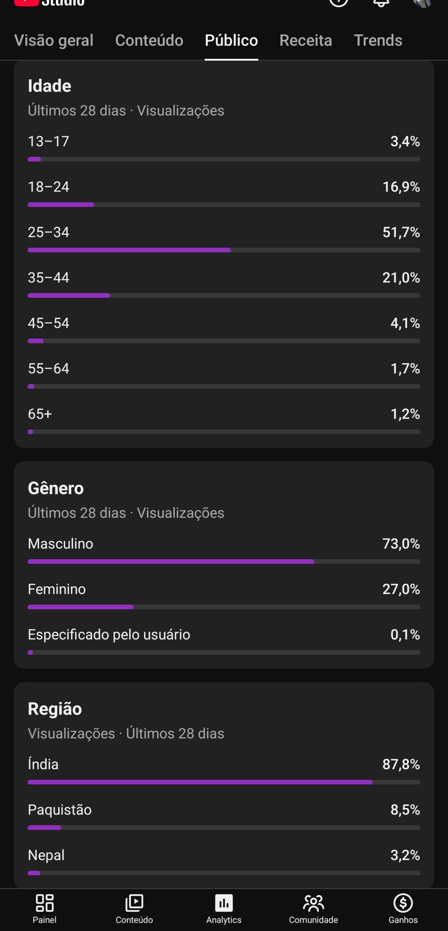
Task: Open the Painel dashboard icon
Action: coord(45,903)
